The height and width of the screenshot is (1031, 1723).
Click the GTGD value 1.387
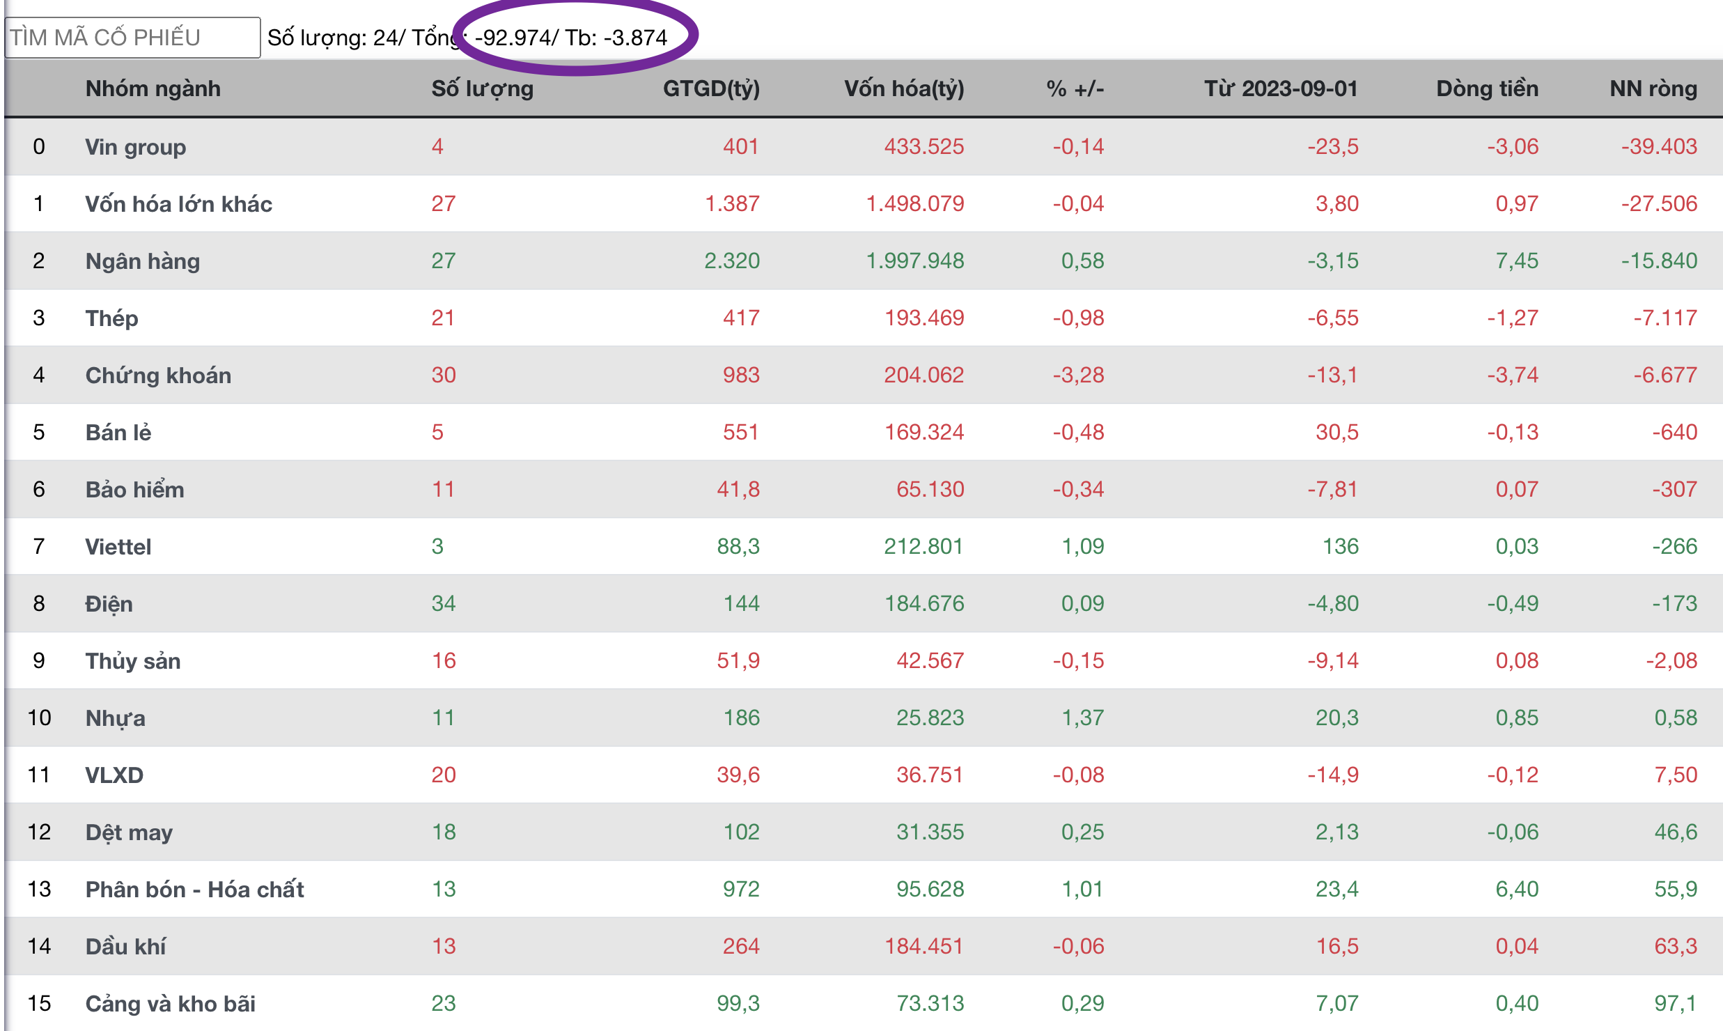[731, 203]
